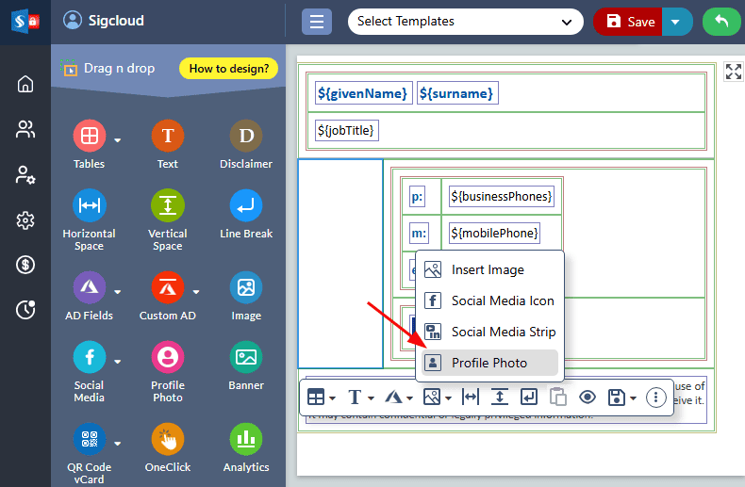Screen dimensions: 745x487
Task: Select the OneClick element
Action: [x=168, y=439]
